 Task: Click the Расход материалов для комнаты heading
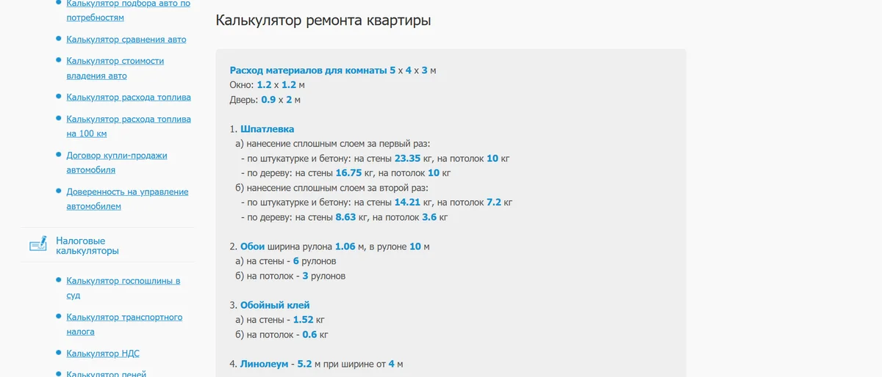click(308, 70)
